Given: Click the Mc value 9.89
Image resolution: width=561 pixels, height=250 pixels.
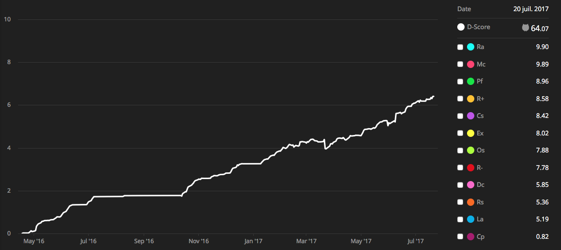Looking at the screenshot, I should click(542, 64).
